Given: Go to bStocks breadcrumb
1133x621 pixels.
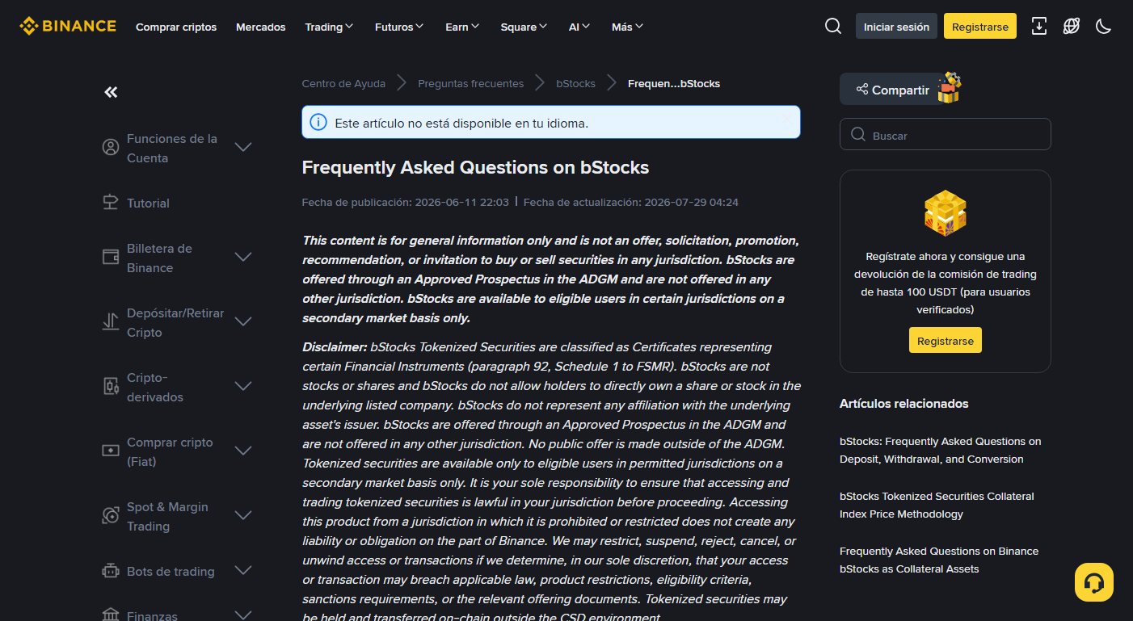Looking at the screenshot, I should pos(575,83).
